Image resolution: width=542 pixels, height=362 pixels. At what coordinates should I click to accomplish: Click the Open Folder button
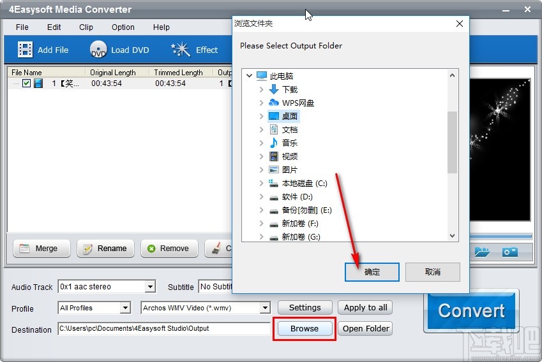366,328
